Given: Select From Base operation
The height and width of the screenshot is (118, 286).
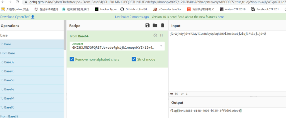Looking at the screenshot, I should [8, 53].
